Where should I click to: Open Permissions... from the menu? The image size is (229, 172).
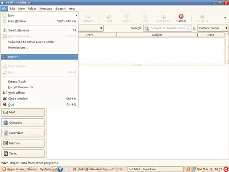(x=40, y=47)
